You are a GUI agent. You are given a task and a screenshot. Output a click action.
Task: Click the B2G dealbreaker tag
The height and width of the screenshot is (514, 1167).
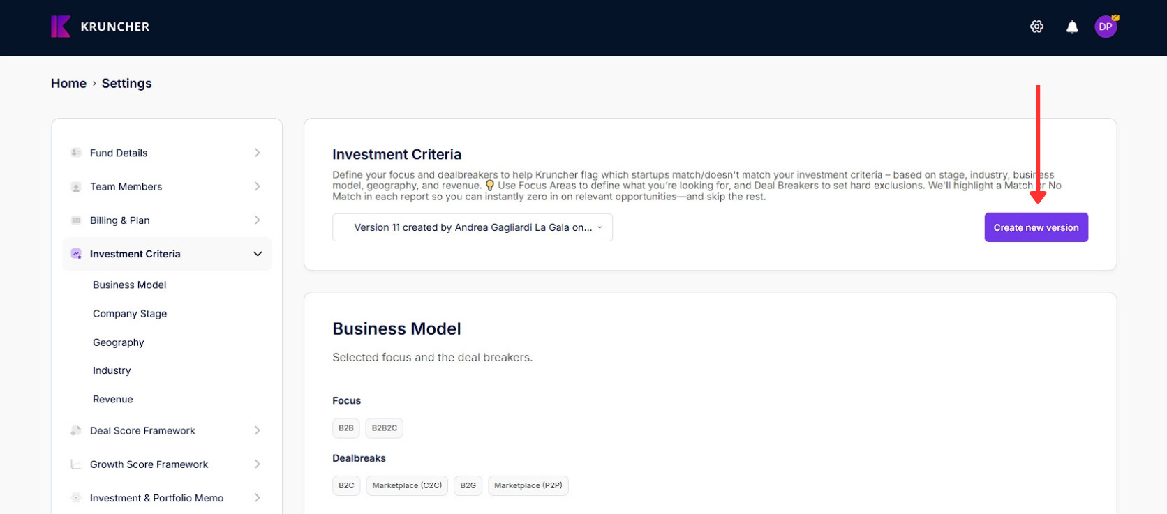point(468,485)
